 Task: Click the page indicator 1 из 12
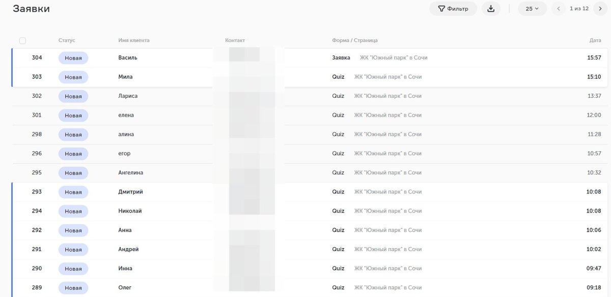pos(579,9)
